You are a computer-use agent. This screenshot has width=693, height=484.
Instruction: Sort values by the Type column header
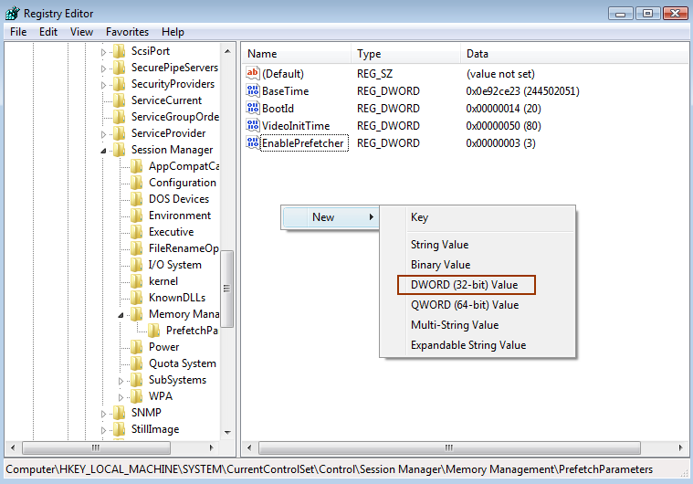[405, 54]
